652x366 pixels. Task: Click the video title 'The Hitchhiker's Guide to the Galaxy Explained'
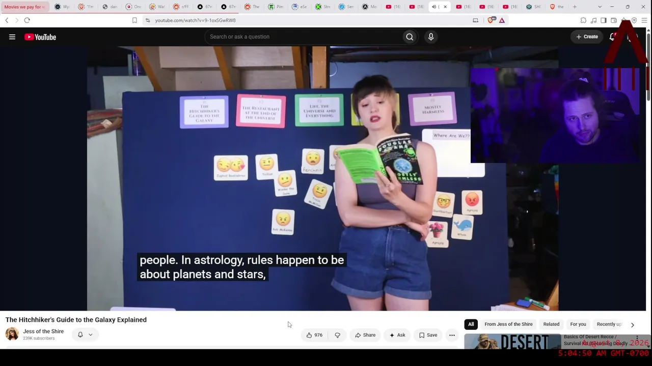point(76,320)
